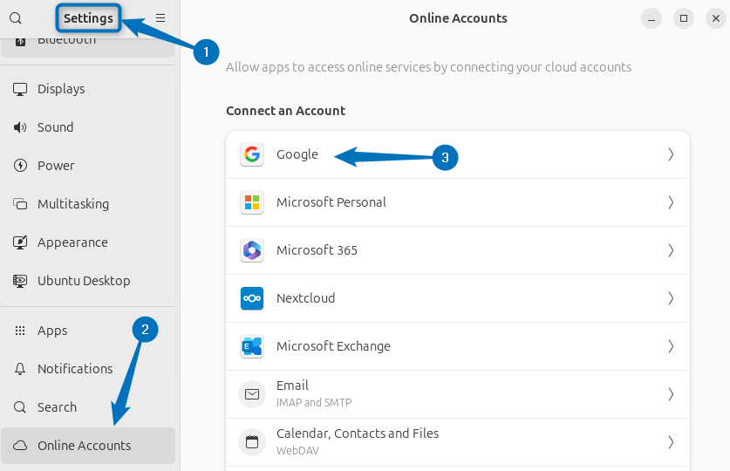This screenshot has width=730, height=471.
Task: Click the Sound speaker icon
Action: (x=20, y=127)
